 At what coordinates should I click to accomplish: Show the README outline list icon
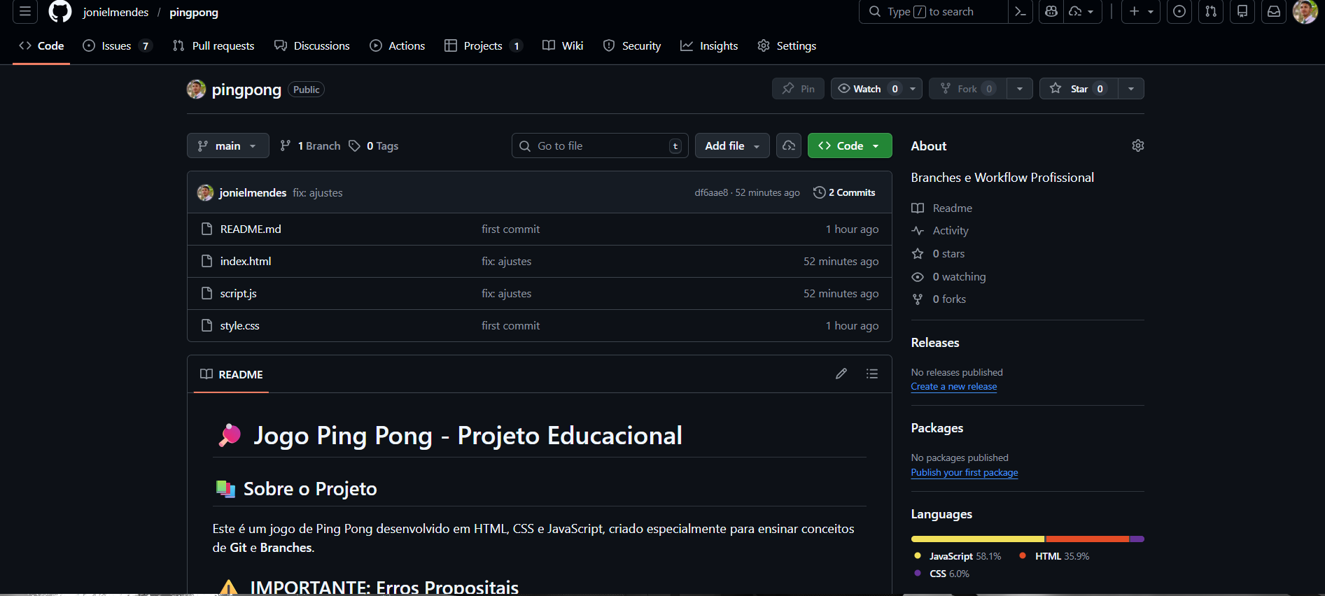(872, 374)
